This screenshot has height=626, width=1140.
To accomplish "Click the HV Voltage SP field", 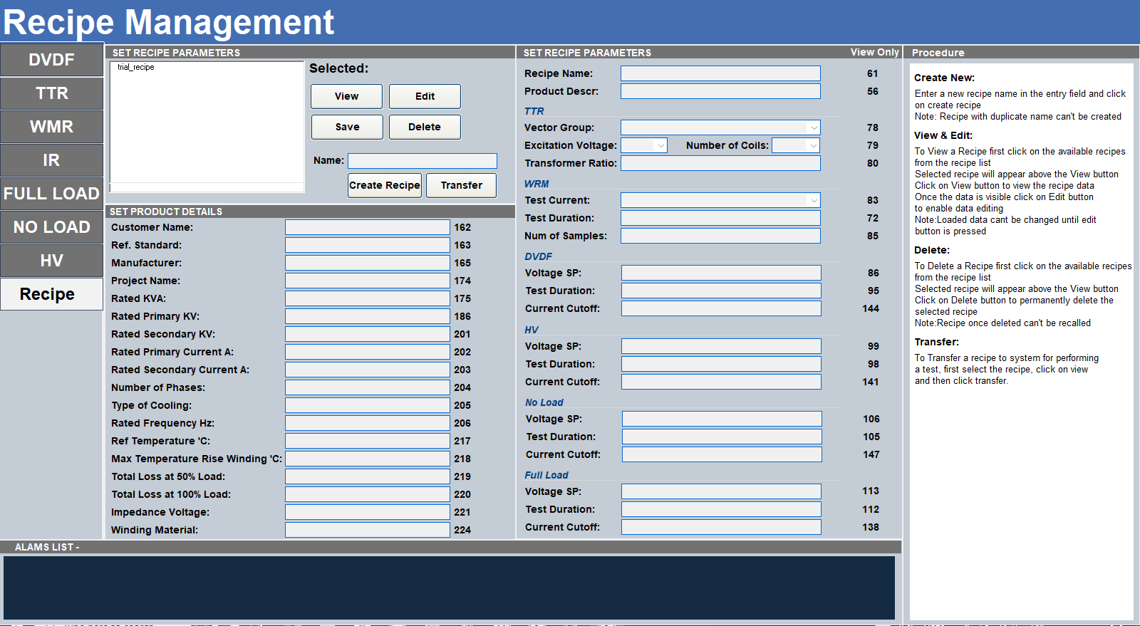I will tap(721, 346).
